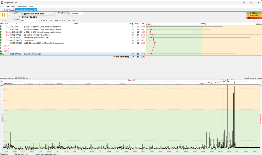Select the green hop 4 circle
This screenshot has height=155, width=262.
pyautogui.click(x=1, y=35)
